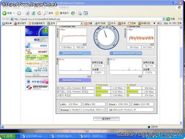Open the 대한민국전자정부 banner
Image resolution: width=185 pixels, height=139 pixels.
(x=37, y=87)
